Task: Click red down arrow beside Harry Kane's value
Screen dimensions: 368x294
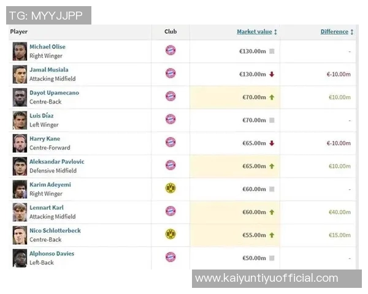Action: (x=272, y=143)
